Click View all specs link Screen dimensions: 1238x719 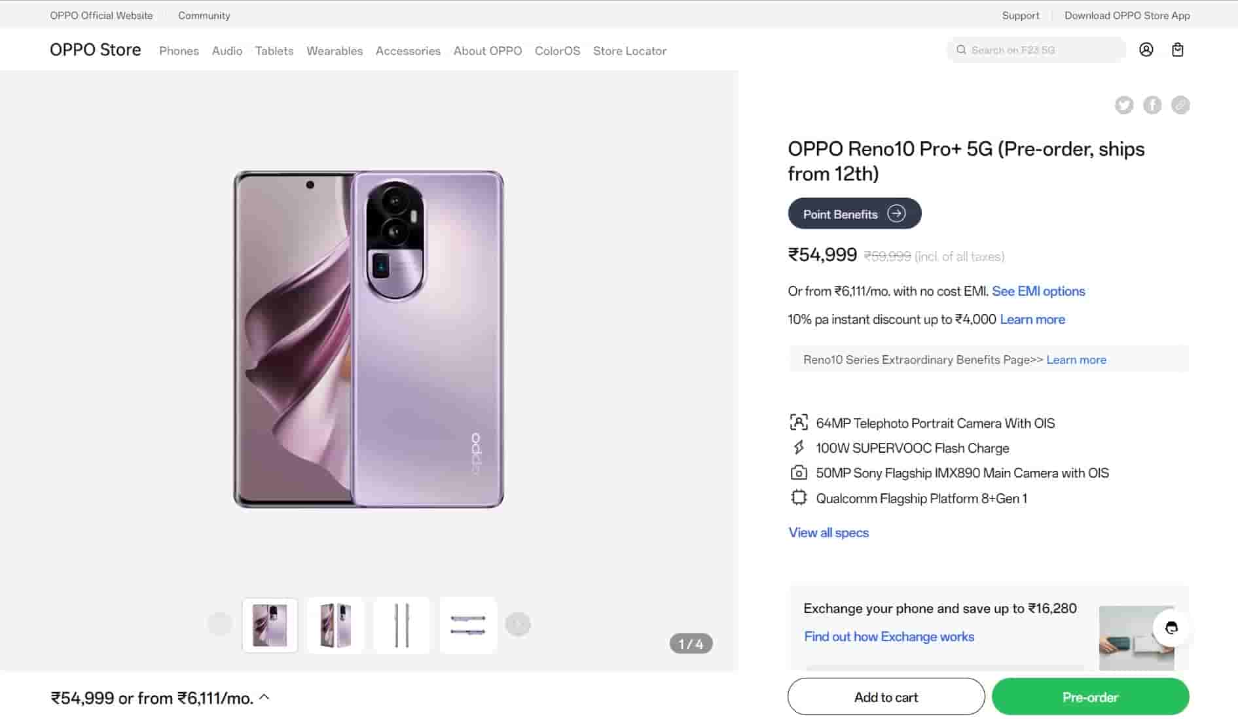(x=828, y=533)
